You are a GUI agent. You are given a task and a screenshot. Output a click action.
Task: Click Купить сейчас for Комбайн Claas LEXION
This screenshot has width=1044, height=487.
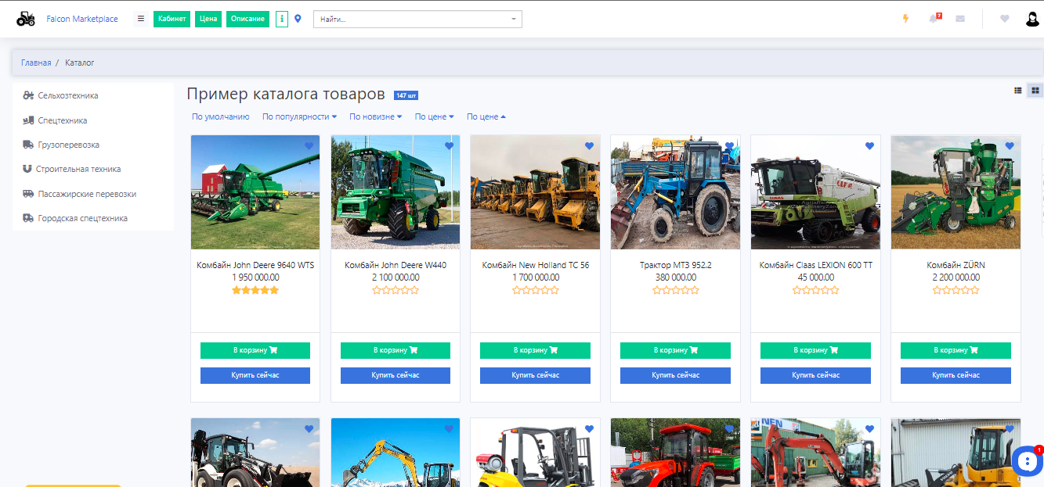point(815,375)
